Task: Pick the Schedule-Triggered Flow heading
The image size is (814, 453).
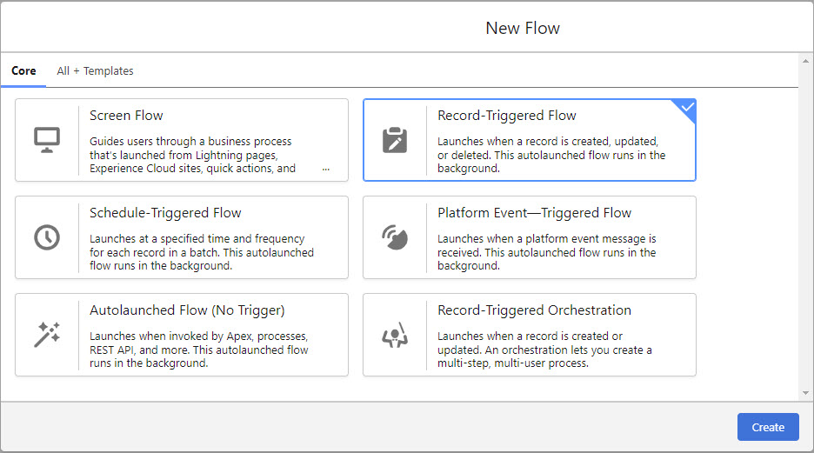Action: coord(165,213)
